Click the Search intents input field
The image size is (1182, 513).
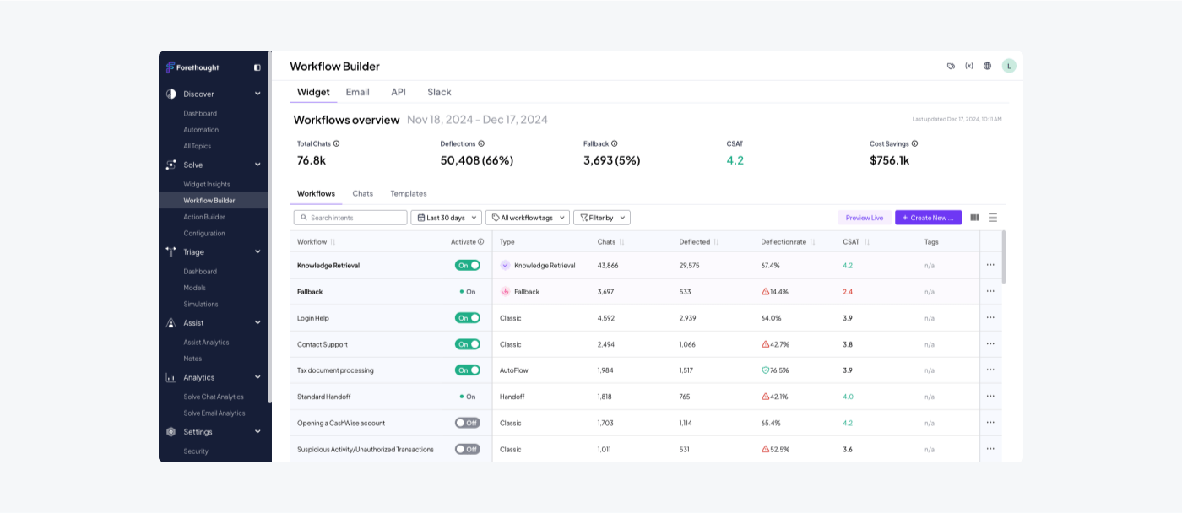tap(350, 218)
